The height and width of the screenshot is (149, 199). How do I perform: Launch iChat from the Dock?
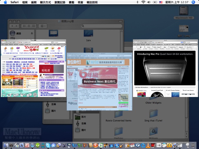pyautogui.click(x=53, y=145)
